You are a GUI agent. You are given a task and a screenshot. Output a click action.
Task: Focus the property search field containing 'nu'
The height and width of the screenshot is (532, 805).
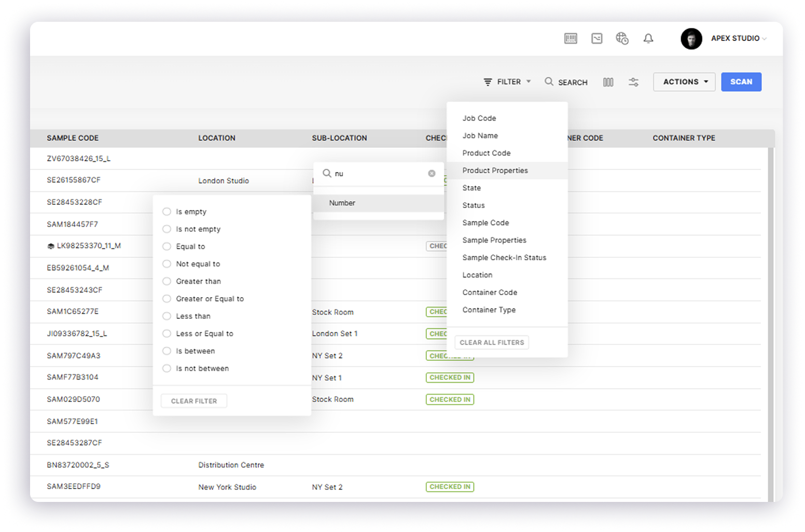pos(379,174)
